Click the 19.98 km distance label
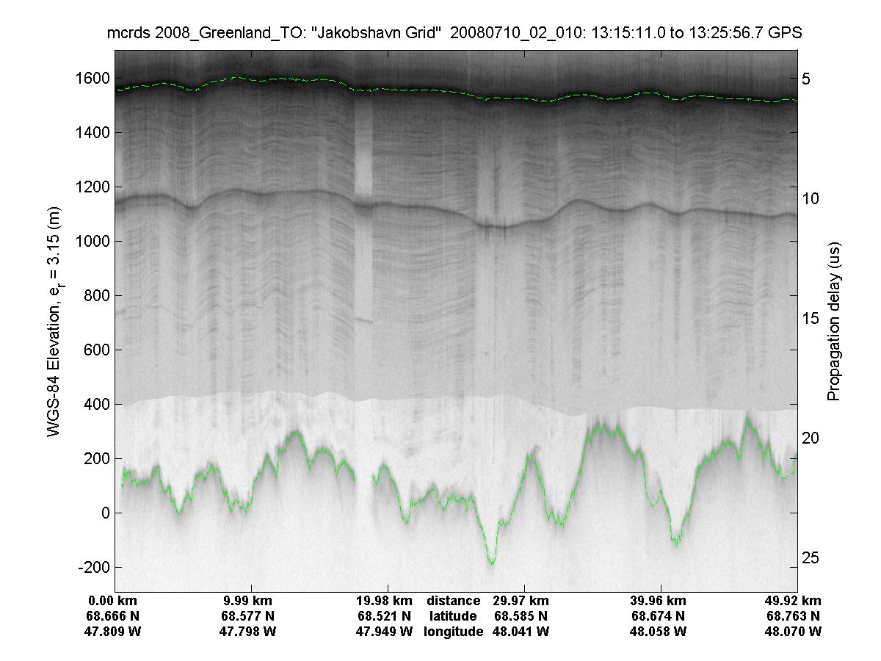Viewport: 881px width, 661px height. (x=385, y=601)
